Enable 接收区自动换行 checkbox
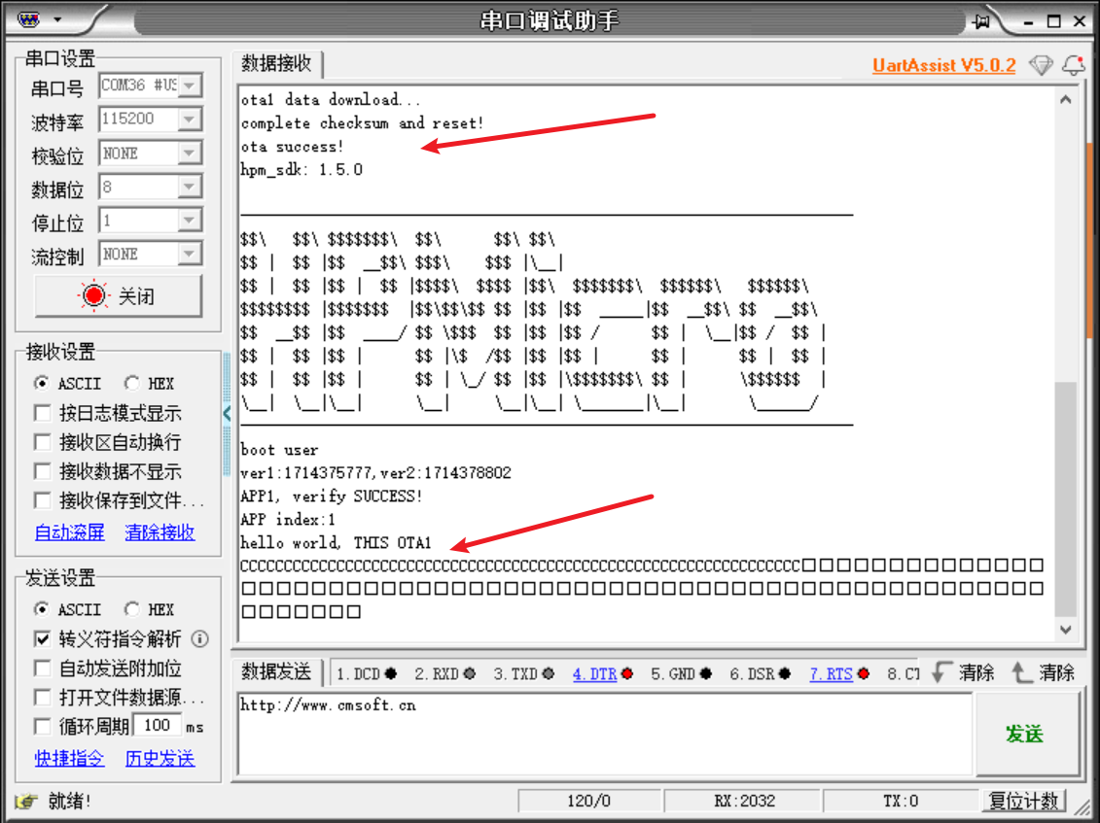 [43, 442]
